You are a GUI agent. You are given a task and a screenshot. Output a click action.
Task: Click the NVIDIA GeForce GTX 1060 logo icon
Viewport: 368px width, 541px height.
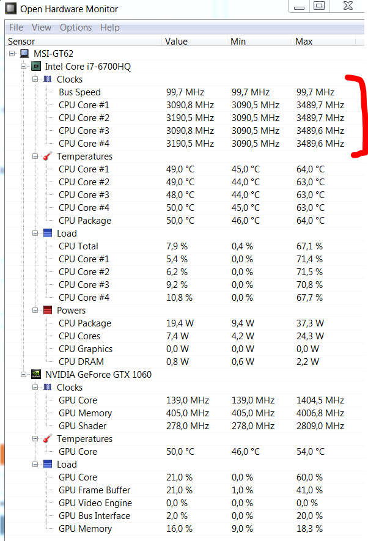point(36,374)
